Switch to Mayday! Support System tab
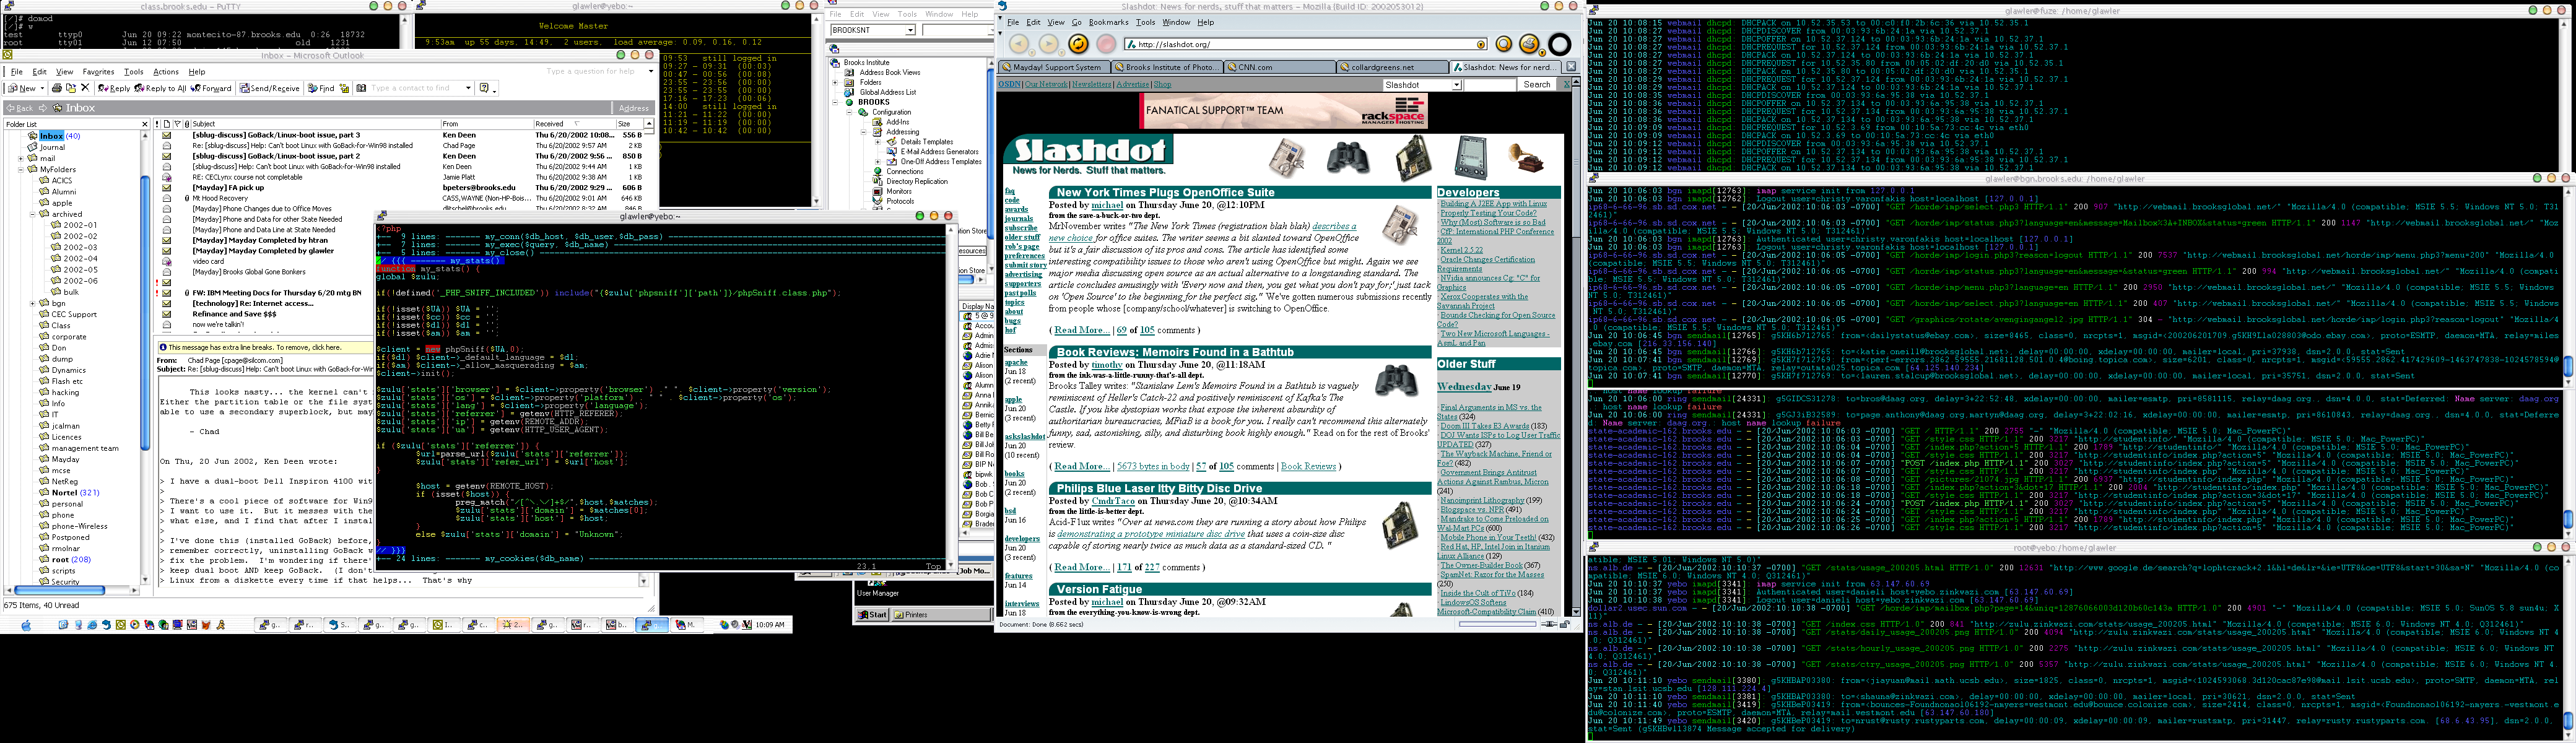 click(1054, 67)
